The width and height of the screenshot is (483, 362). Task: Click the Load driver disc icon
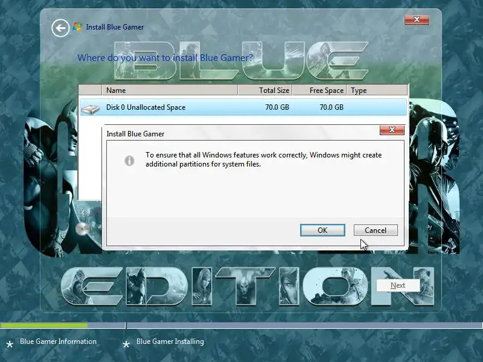pos(82,229)
